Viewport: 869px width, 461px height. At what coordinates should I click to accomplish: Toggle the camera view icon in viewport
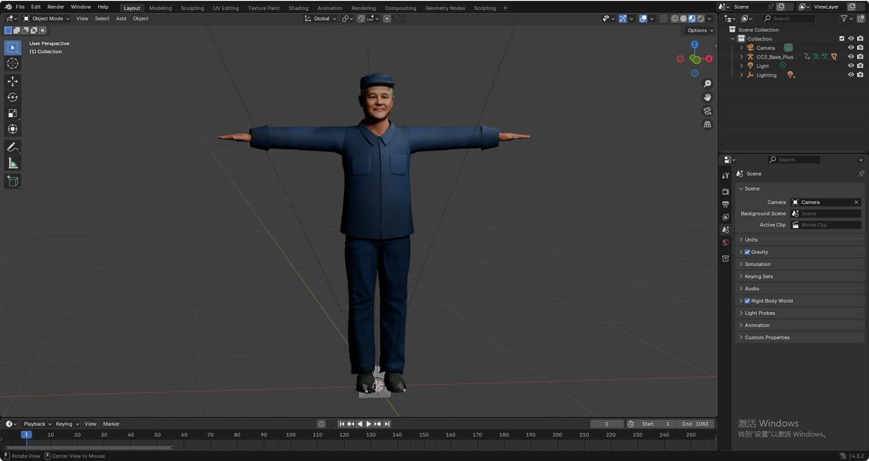707,111
